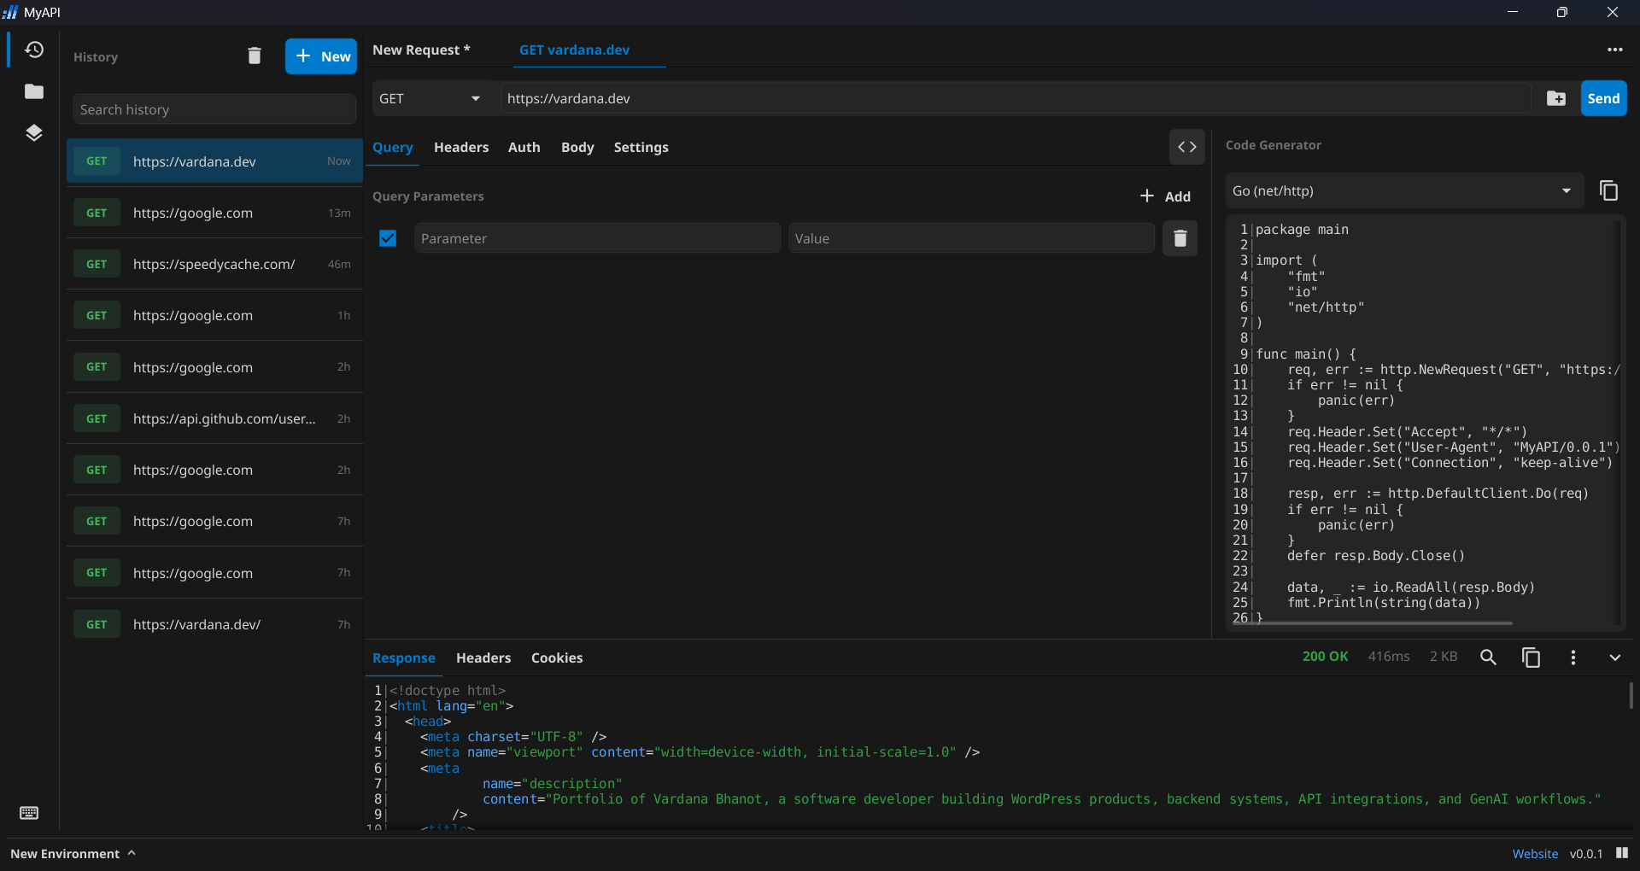This screenshot has width=1640, height=871.
Task: Open history entry https://google.com from 13m
Action: [214, 213]
